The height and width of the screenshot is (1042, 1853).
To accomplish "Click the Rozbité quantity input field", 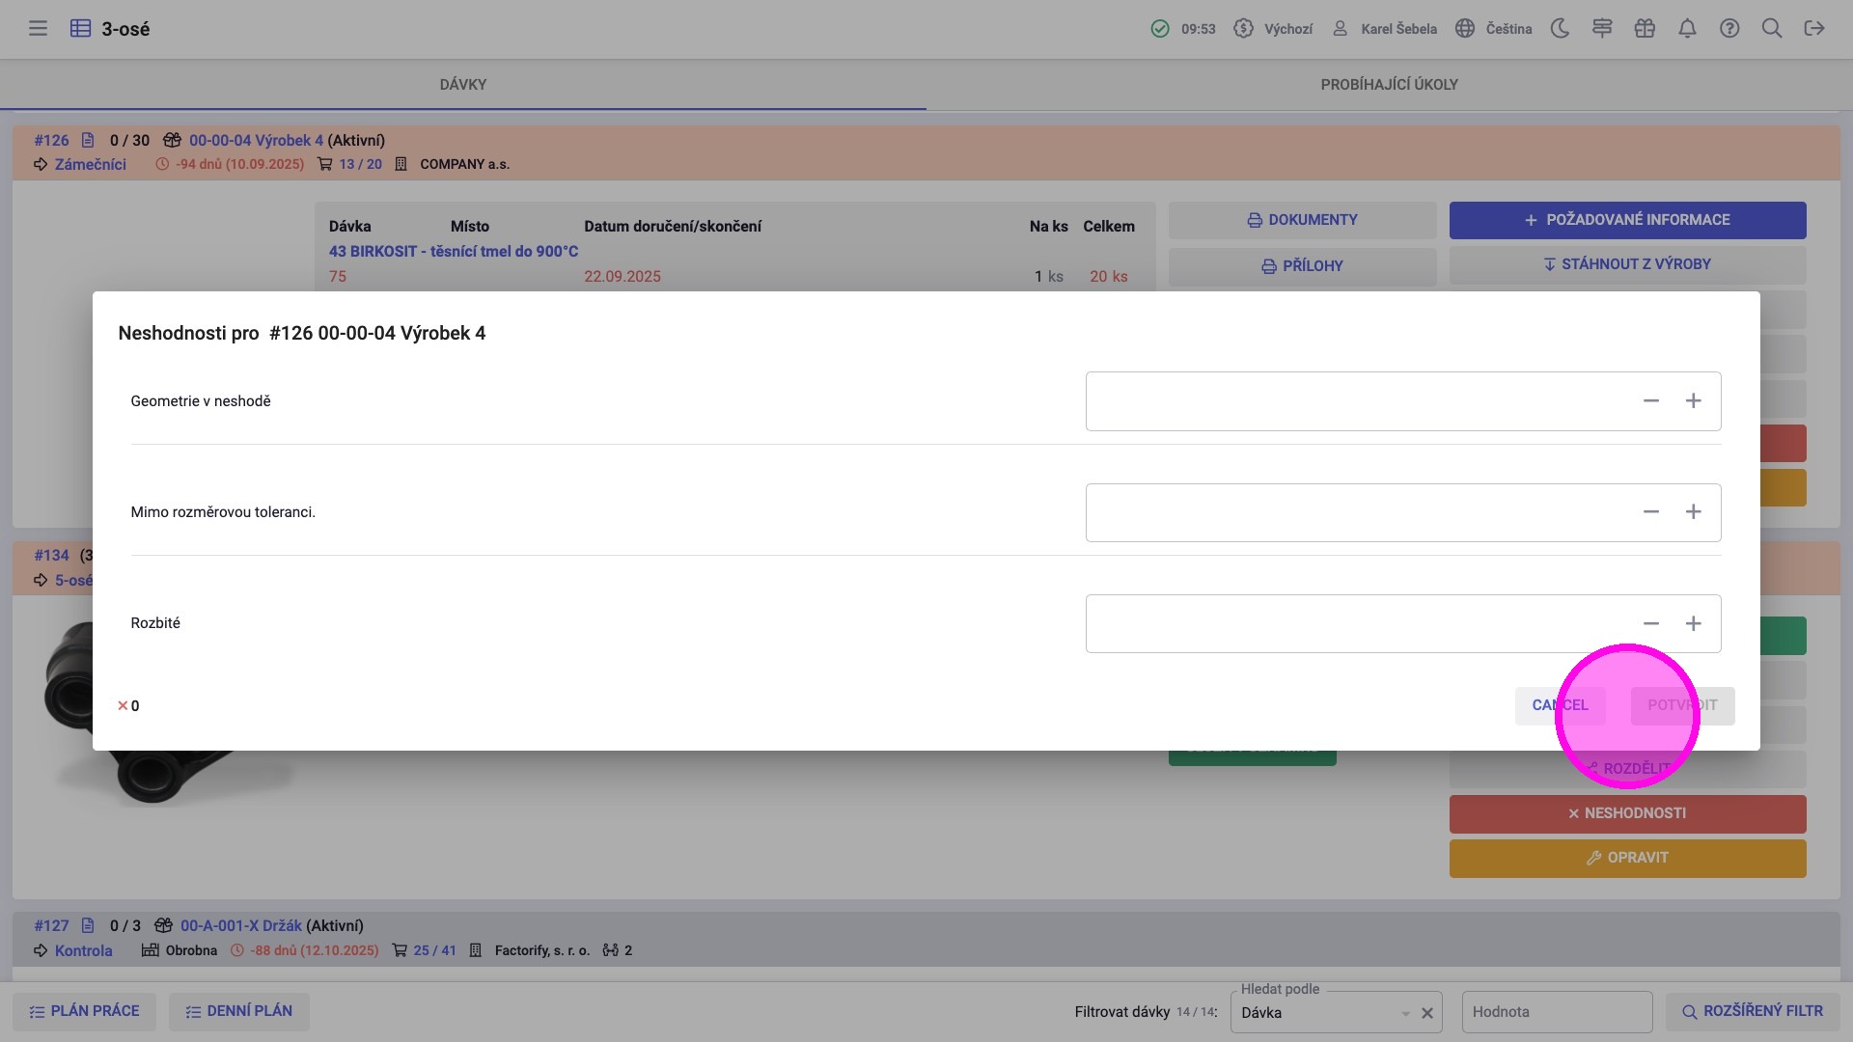I will coord(1351,624).
